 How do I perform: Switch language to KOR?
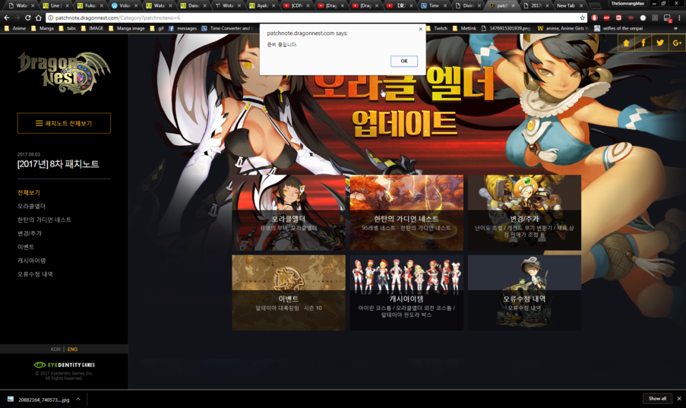pyautogui.click(x=55, y=349)
